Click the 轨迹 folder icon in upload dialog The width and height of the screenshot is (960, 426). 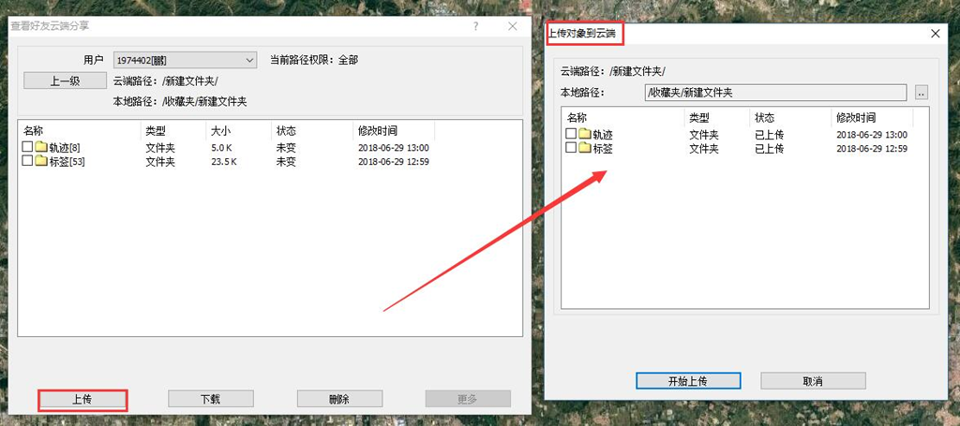pyautogui.click(x=585, y=135)
